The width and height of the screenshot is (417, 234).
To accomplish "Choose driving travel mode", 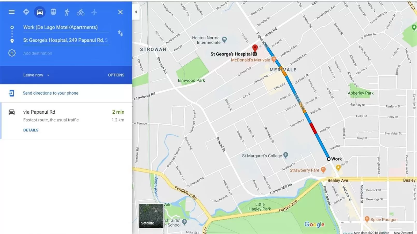I will point(40,12).
